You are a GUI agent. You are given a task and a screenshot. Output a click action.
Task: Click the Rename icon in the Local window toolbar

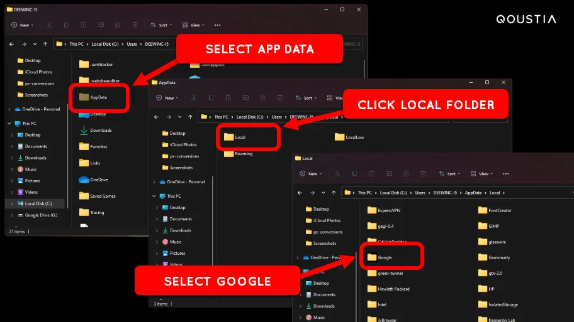389,174
